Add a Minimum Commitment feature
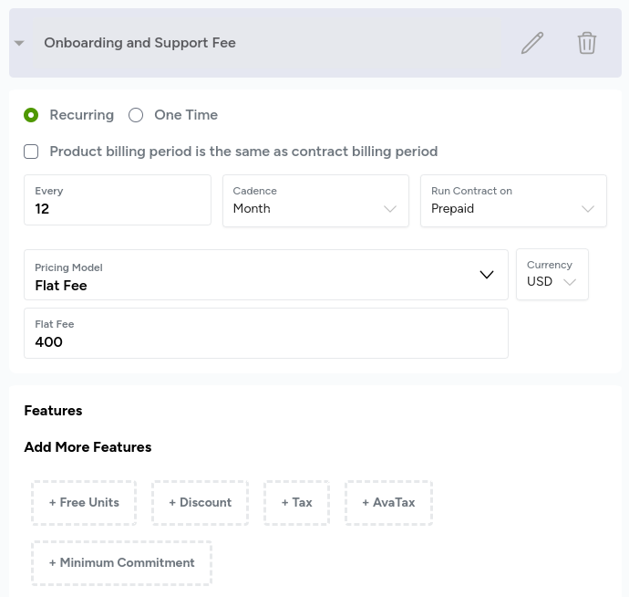The width and height of the screenshot is (629, 597). [x=121, y=563]
